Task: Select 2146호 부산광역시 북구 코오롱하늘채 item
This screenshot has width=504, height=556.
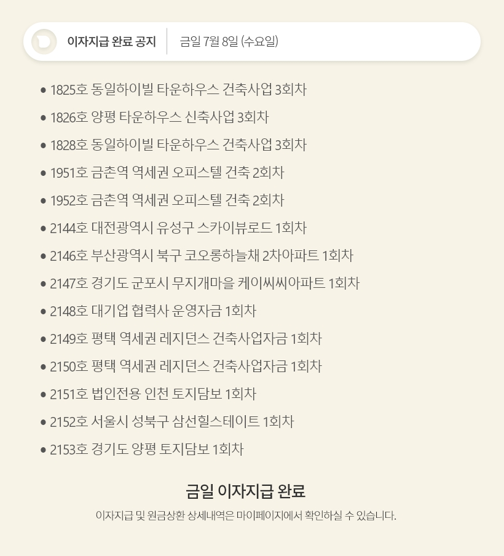Action: click(202, 256)
